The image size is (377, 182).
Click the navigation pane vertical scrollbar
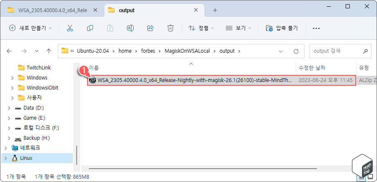[77, 155]
